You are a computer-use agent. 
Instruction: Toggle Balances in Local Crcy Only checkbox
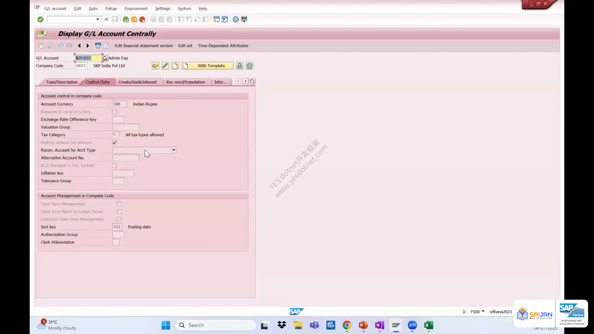pyautogui.click(x=114, y=112)
